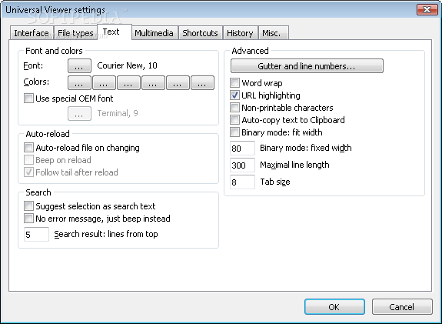The height and width of the screenshot is (324, 442).
Task: Open Gutter and line numbers settings
Action: [x=307, y=65]
